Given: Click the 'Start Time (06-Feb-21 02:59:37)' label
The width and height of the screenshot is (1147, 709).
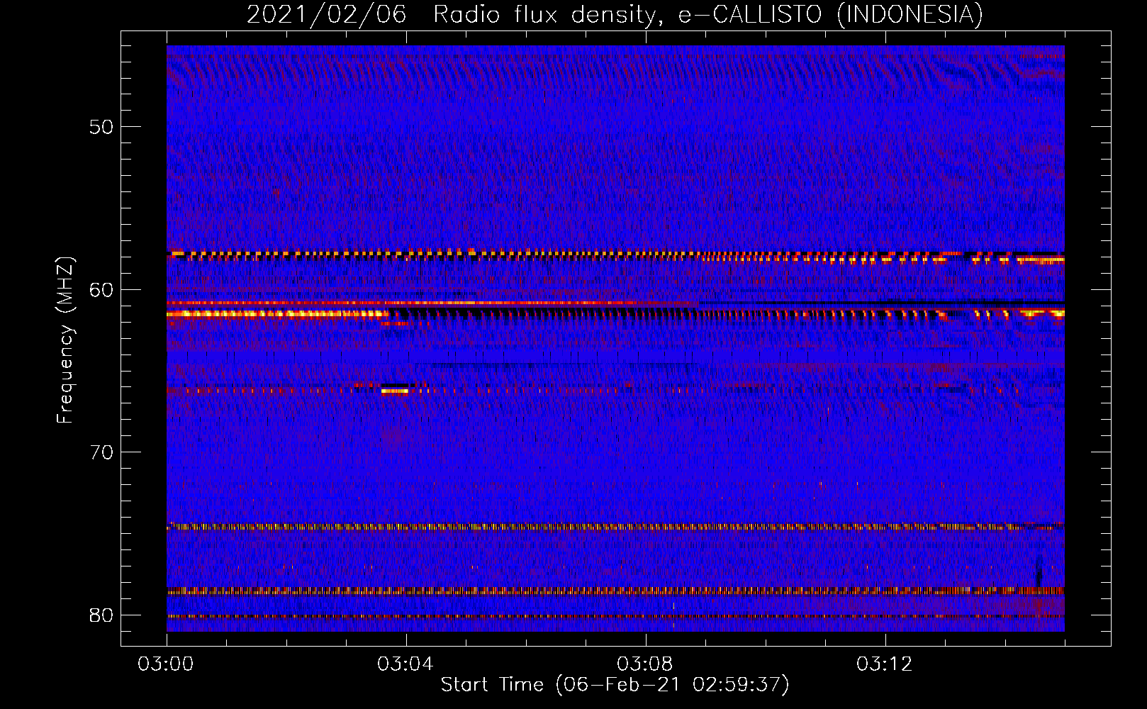Looking at the screenshot, I should (615, 685).
